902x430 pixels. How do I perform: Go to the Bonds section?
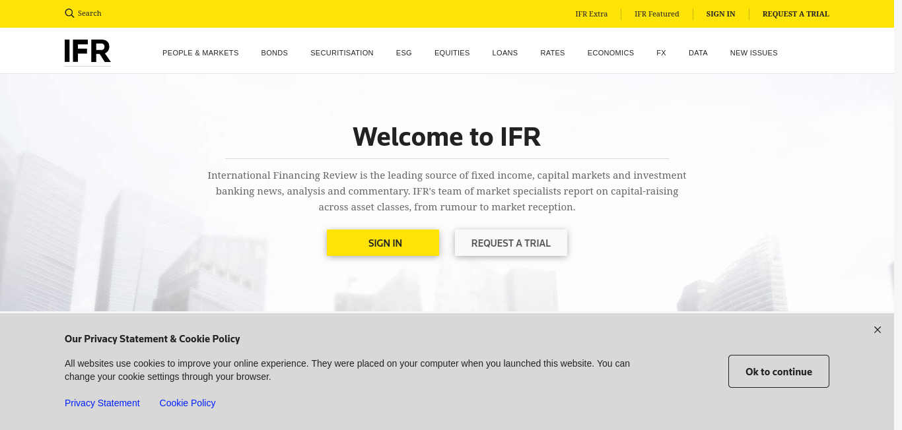[x=275, y=53]
